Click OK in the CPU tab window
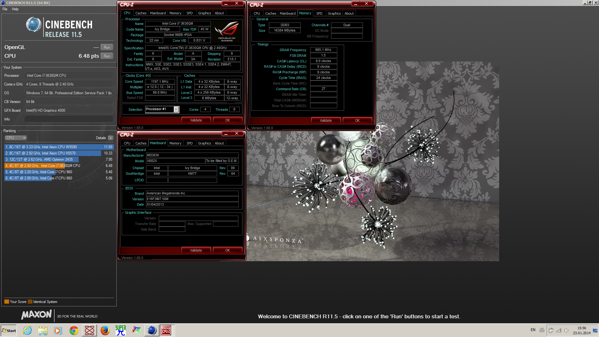The width and height of the screenshot is (599, 337). [x=228, y=120]
